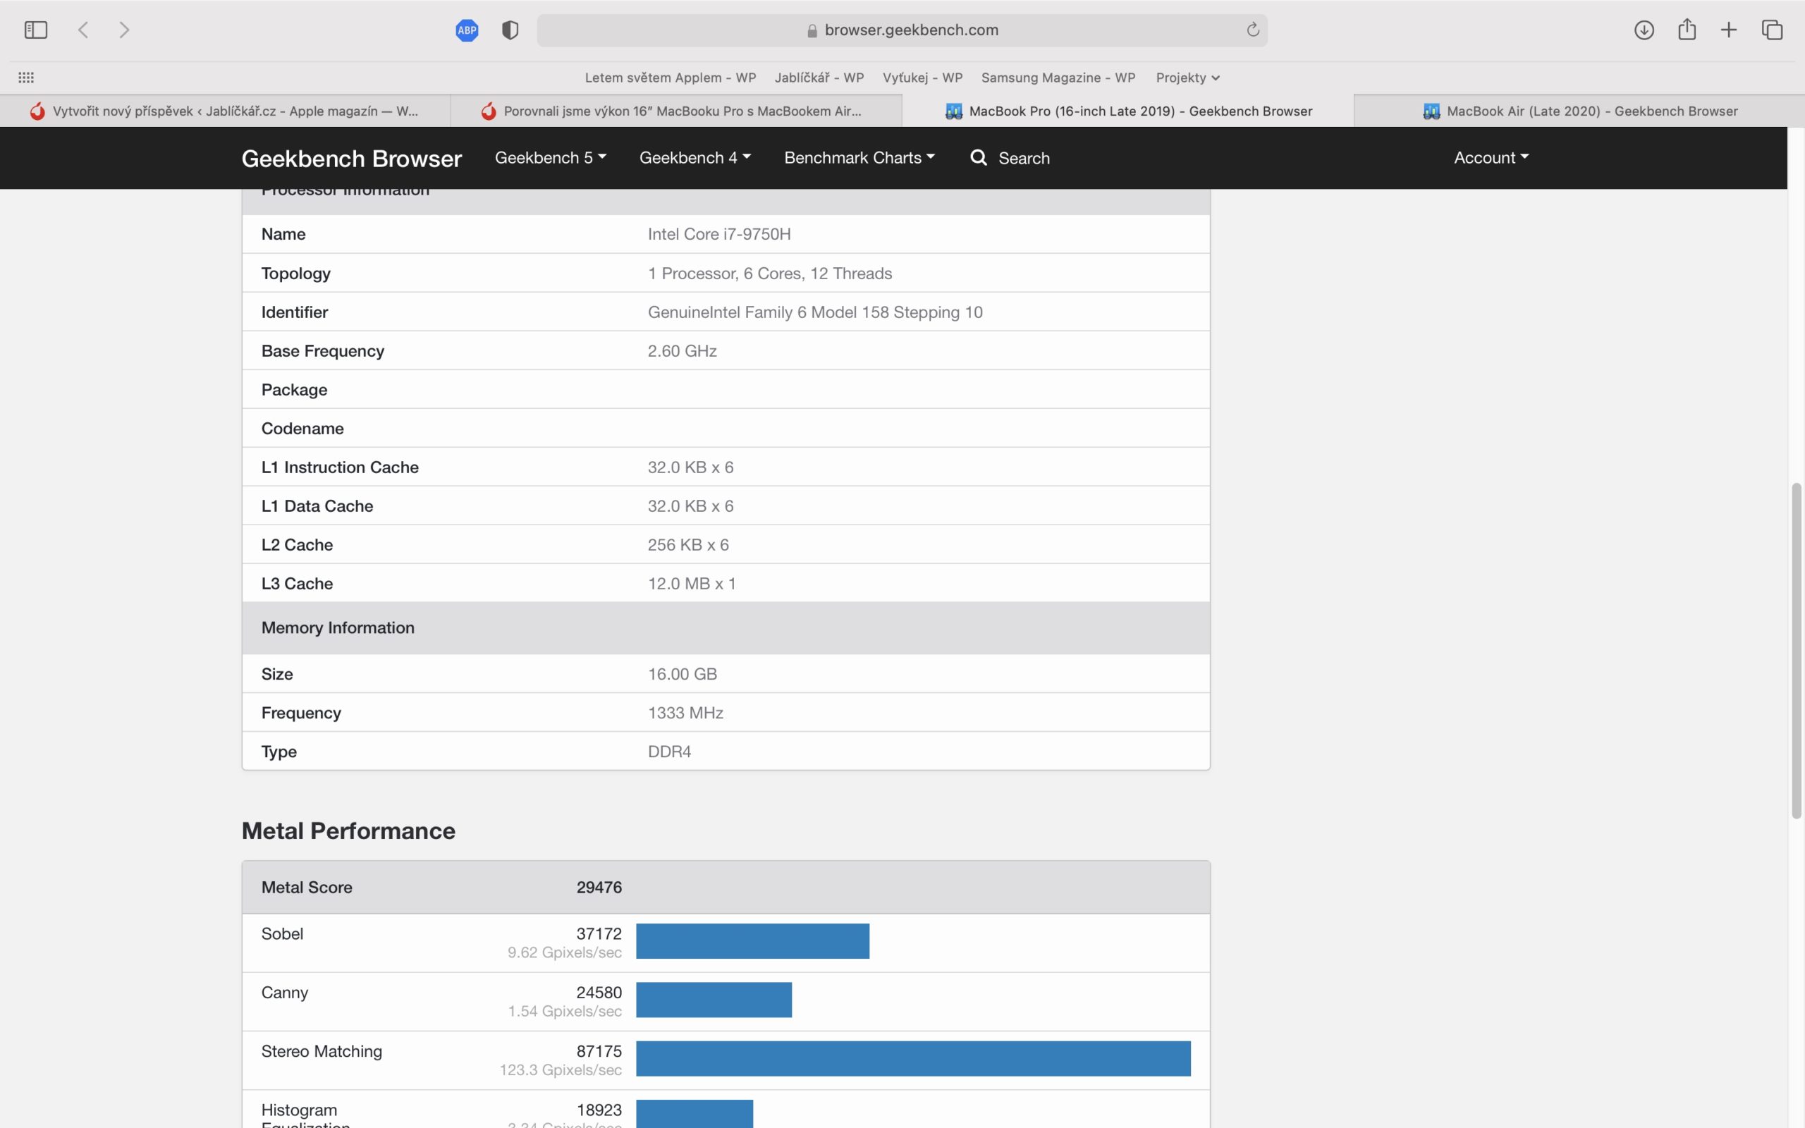This screenshot has height=1128, width=1805.
Task: Select the Sobel score 37172
Action: [x=599, y=934]
